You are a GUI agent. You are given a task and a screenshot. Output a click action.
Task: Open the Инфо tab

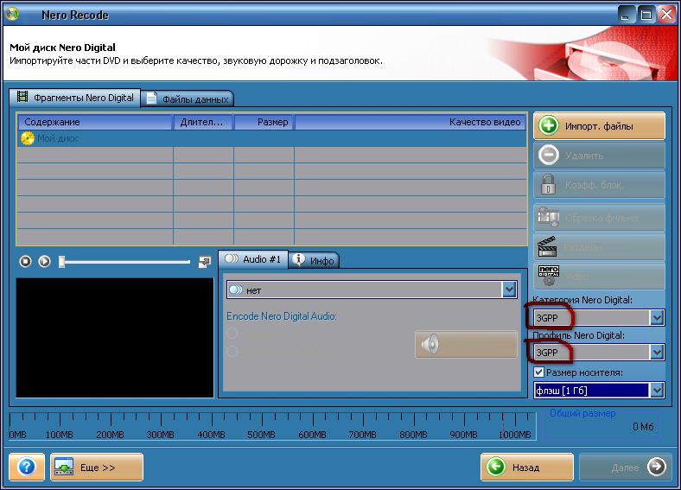(x=315, y=259)
